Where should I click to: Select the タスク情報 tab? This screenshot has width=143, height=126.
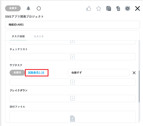point(18,36)
